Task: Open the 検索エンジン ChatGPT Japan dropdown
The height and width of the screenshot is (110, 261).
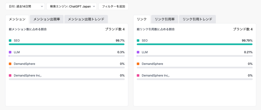Action: (71, 6)
